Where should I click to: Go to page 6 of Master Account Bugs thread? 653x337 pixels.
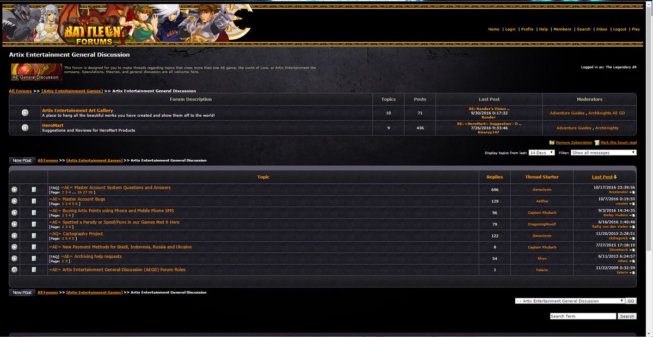pyautogui.click(x=78, y=204)
